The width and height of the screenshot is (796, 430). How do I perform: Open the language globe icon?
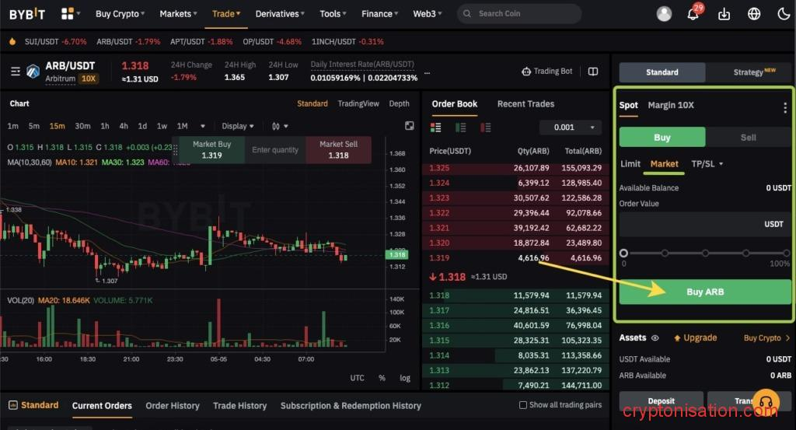point(754,14)
